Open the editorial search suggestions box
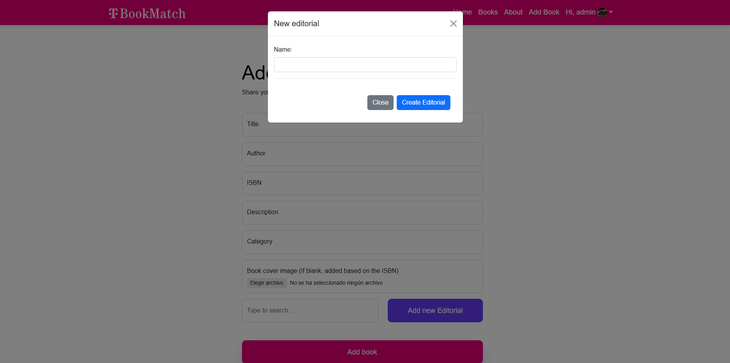The image size is (730, 363). [x=310, y=310]
